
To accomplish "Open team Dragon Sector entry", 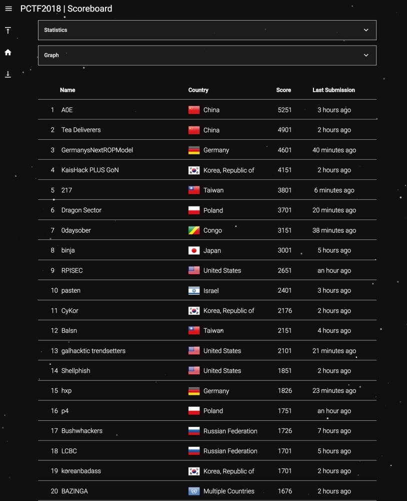I will click(207, 210).
